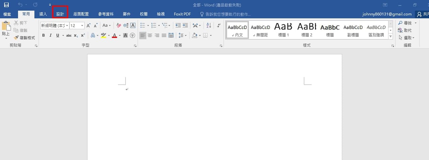Toggle Bold formatting
The height and width of the screenshot is (160, 429).
[x=43, y=35]
